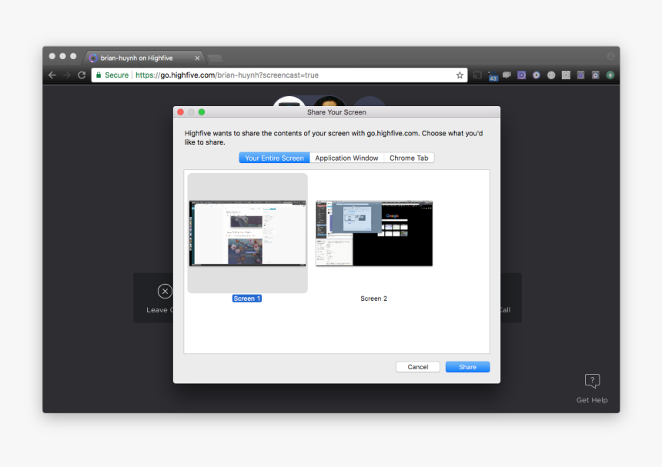Reload the page with the refresh icon

click(x=82, y=75)
